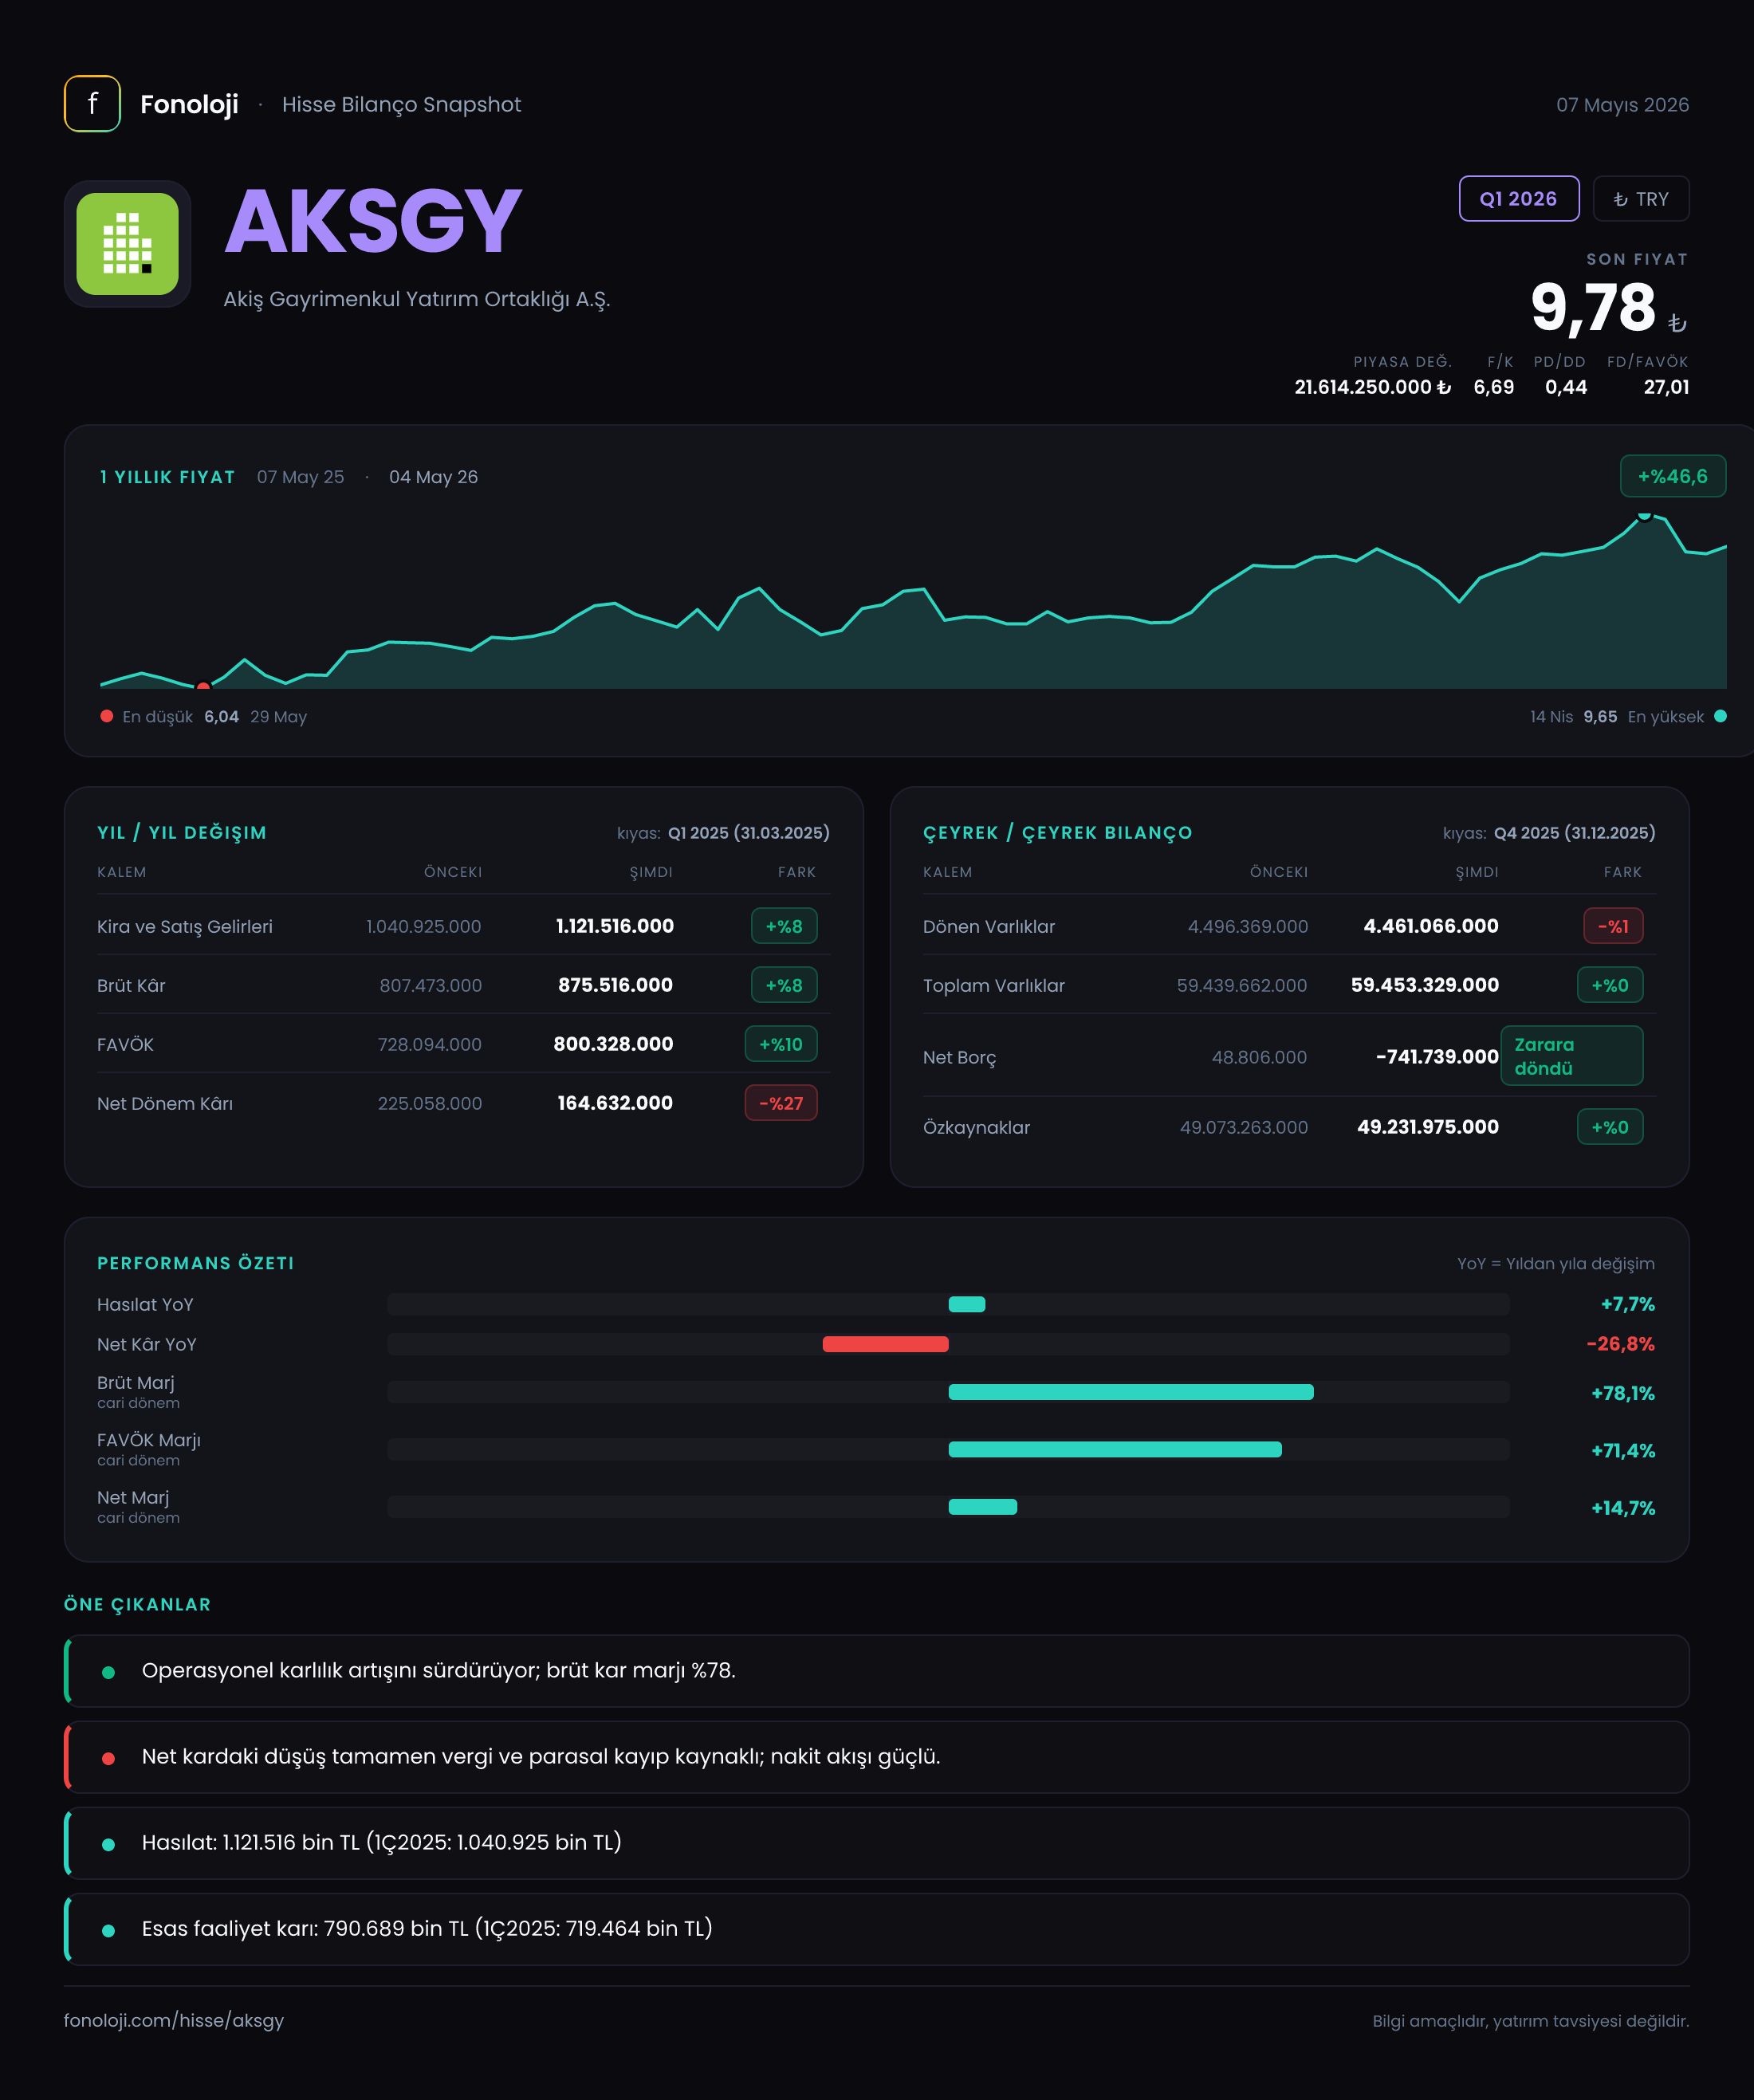Select the Q1 2026 period badge
This screenshot has height=2100, width=1754.
pyautogui.click(x=1519, y=199)
